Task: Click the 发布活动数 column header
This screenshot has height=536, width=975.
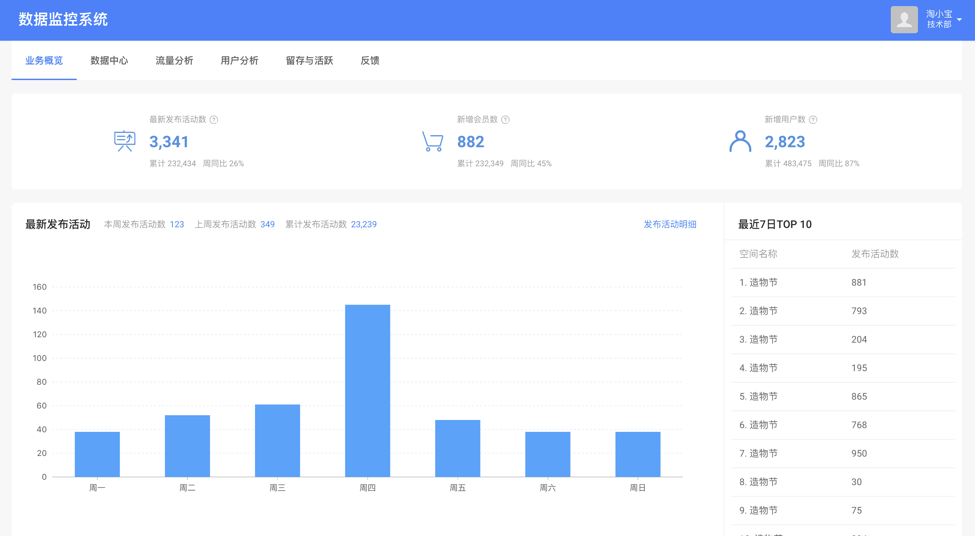Action: (875, 254)
